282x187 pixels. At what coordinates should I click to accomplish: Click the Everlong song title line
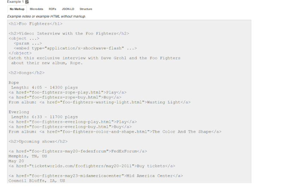click(x=19, y=112)
